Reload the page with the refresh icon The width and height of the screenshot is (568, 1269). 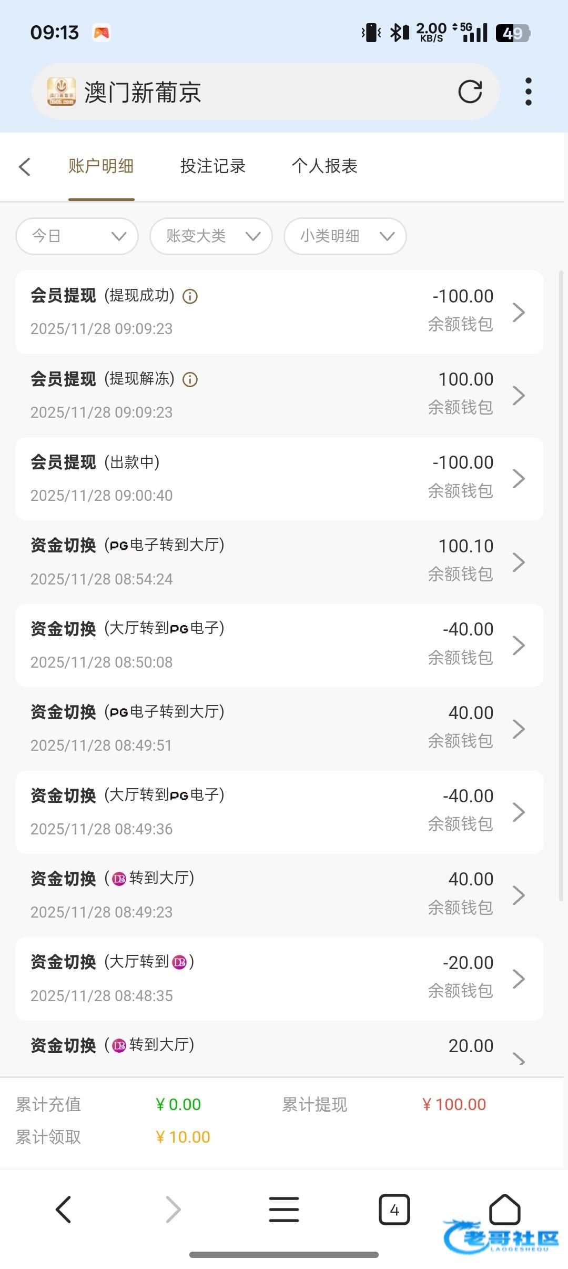pos(470,92)
